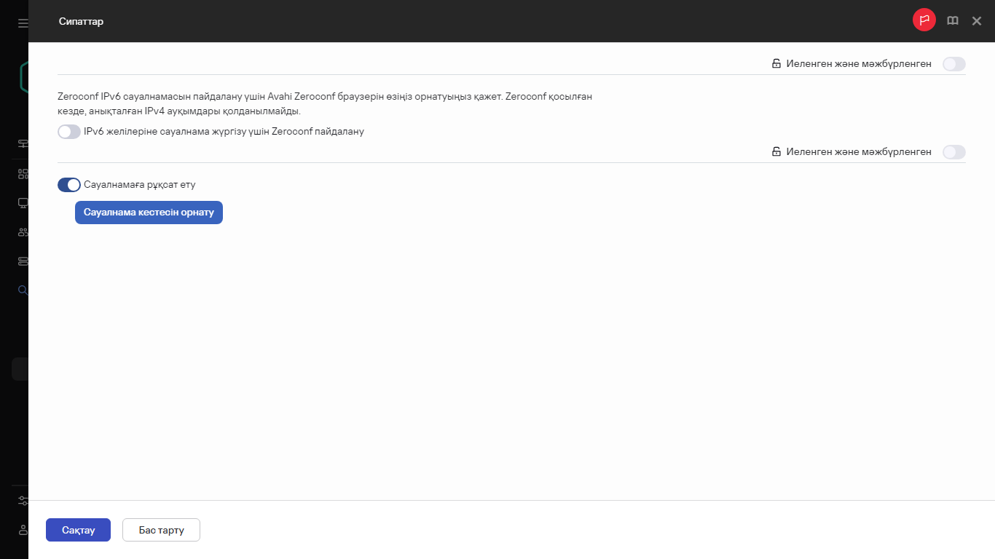The image size is (995, 559).
Task: Open the sliders settings icon in the sidebar
Action: tap(23, 501)
